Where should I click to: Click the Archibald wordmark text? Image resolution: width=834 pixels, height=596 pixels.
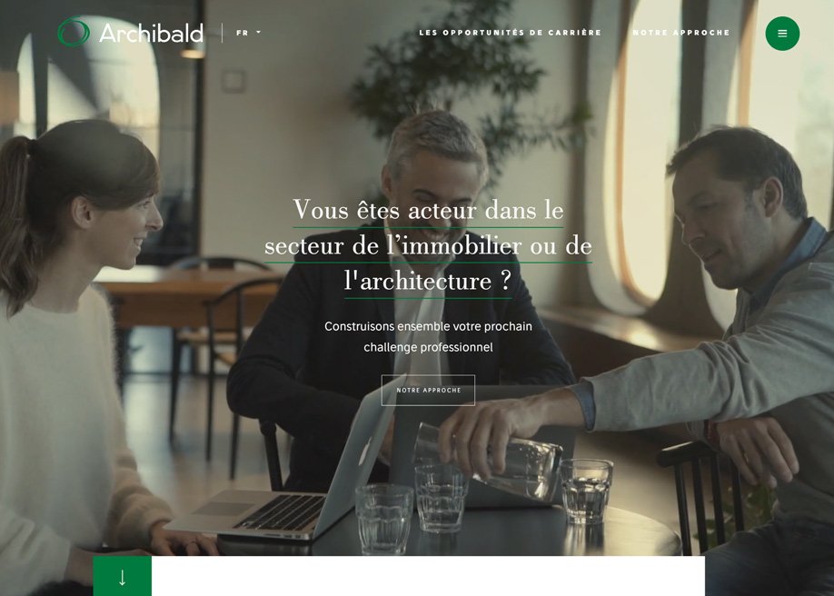click(x=151, y=33)
